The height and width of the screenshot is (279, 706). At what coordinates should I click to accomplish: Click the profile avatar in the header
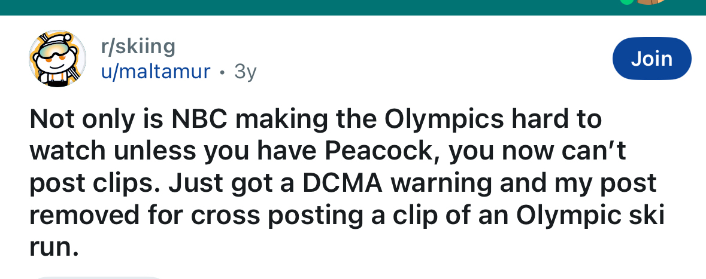tap(652, 2)
